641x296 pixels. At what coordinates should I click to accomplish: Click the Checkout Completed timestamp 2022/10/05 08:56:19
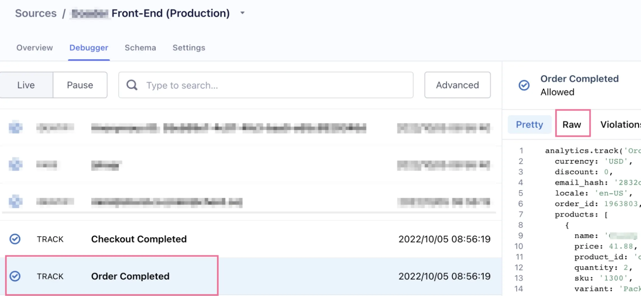click(x=445, y=239)
